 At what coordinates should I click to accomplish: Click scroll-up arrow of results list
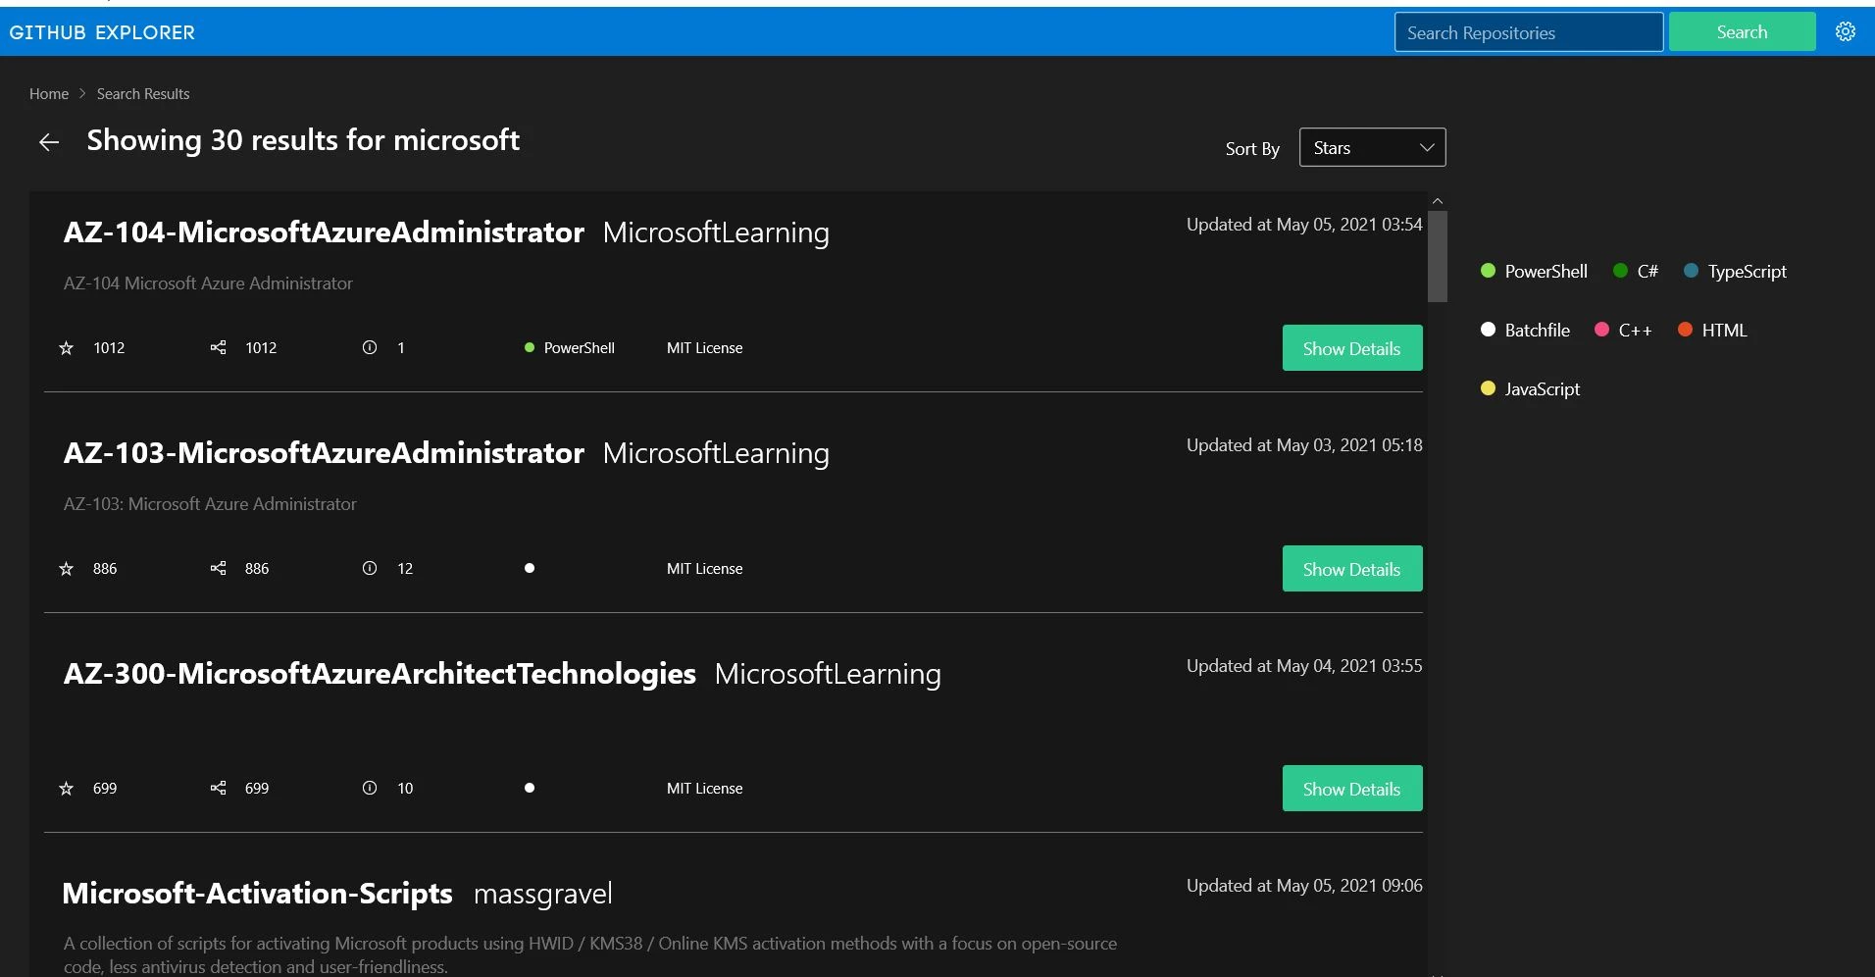pos(1438,201)
